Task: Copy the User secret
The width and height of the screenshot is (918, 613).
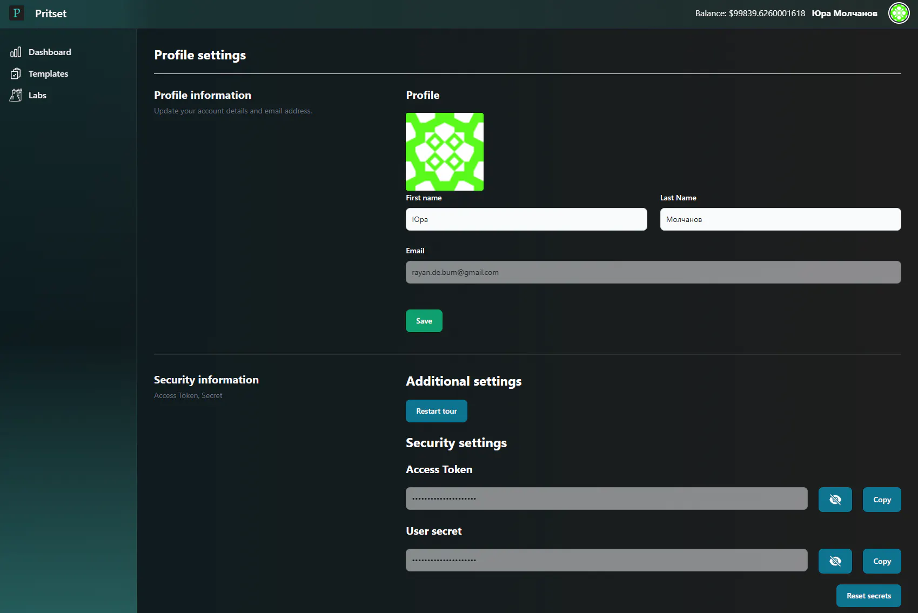Action: [882, 561]
